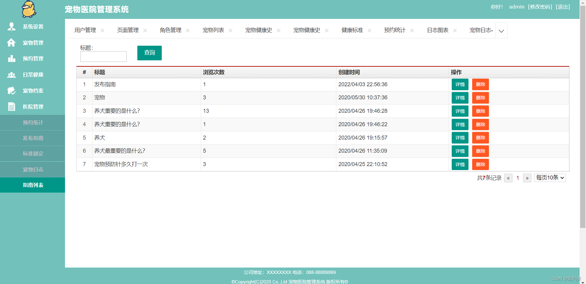
Task: Go to previous page with « button
Action: tap(508, 178)
